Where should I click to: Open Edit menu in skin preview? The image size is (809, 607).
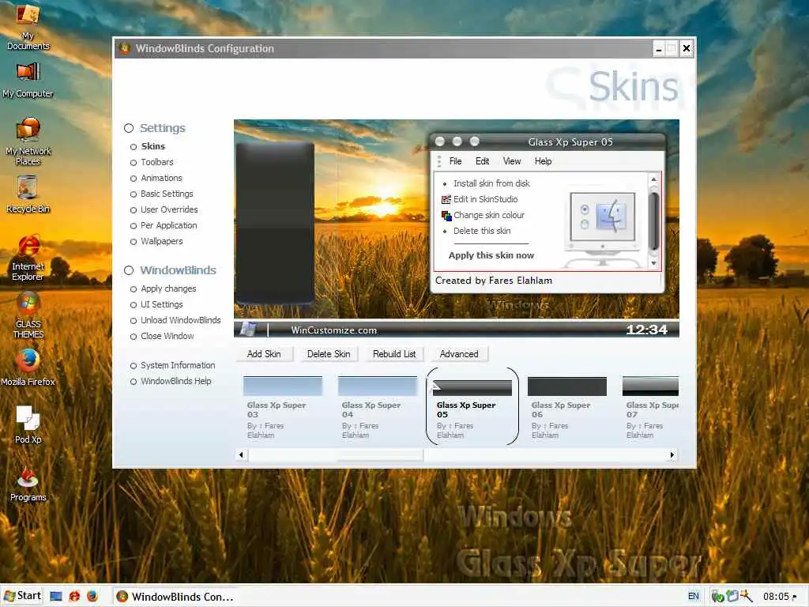(483, 161)
